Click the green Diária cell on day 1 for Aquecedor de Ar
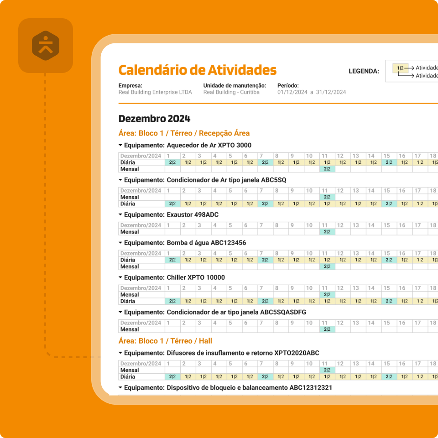This screenshot has width=438, height=438. (x=172, y=162)
